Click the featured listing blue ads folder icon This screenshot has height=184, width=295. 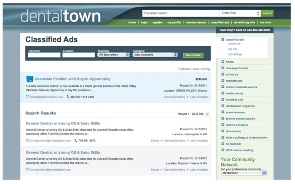coord(29,79)
